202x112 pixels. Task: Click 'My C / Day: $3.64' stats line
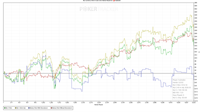pyautogui.click(x=180, y=98)
